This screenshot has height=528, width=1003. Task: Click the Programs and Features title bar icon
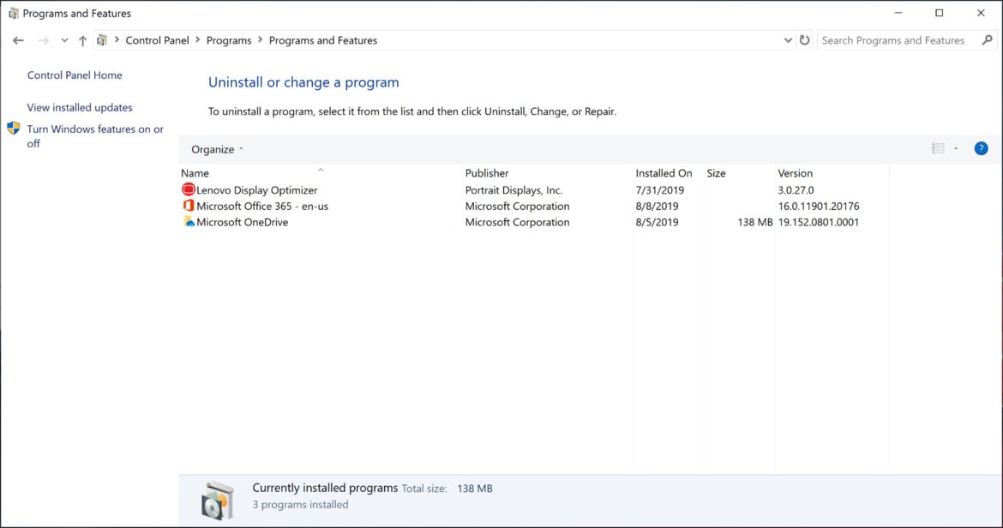(14, 13)
